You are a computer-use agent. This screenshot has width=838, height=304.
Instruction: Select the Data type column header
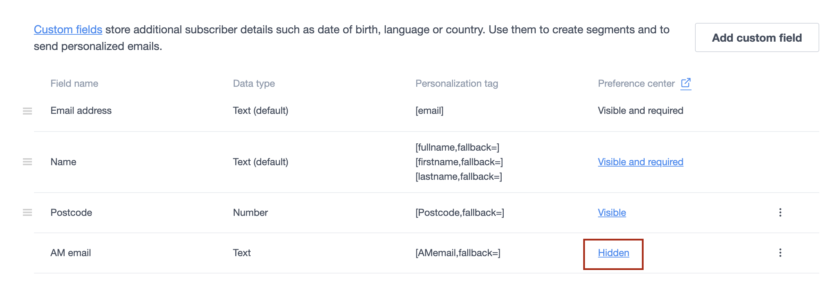click(254, 83)
